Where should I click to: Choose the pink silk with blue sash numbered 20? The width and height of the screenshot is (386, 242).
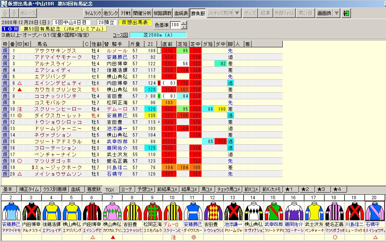375,211
